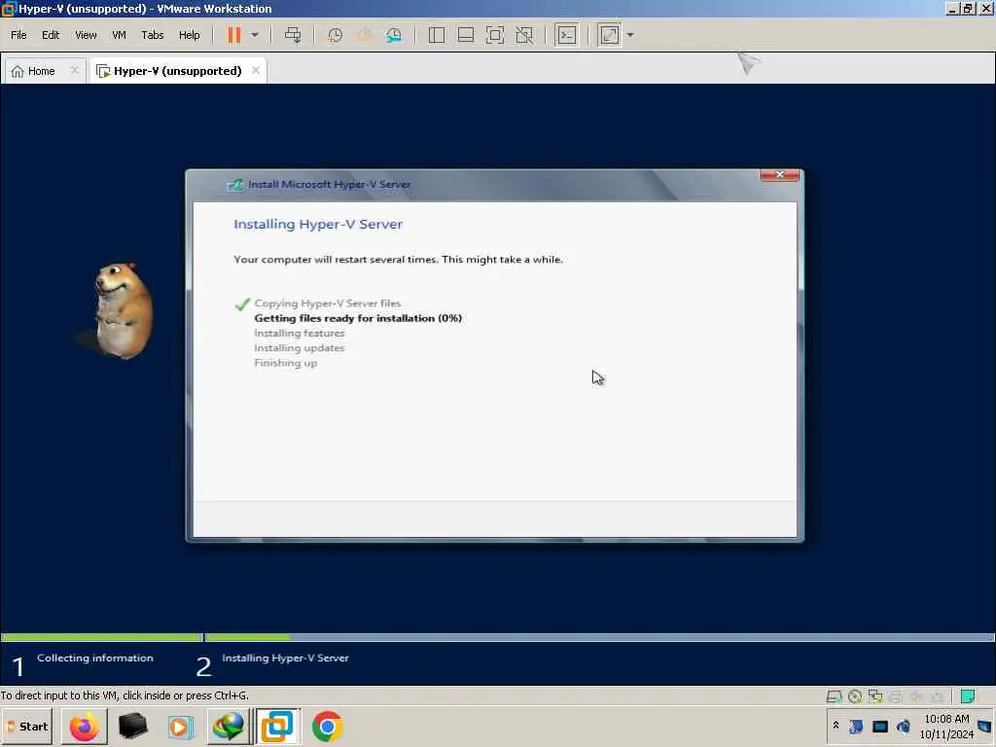996x747 pixels.
Task: Open the black folder taskbar icon
Action: (132, 727)
